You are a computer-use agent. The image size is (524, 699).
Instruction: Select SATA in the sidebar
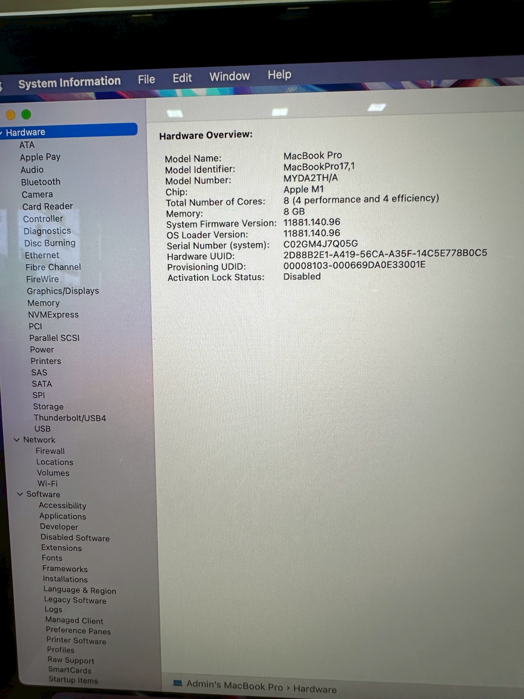(x=42, y=384)
